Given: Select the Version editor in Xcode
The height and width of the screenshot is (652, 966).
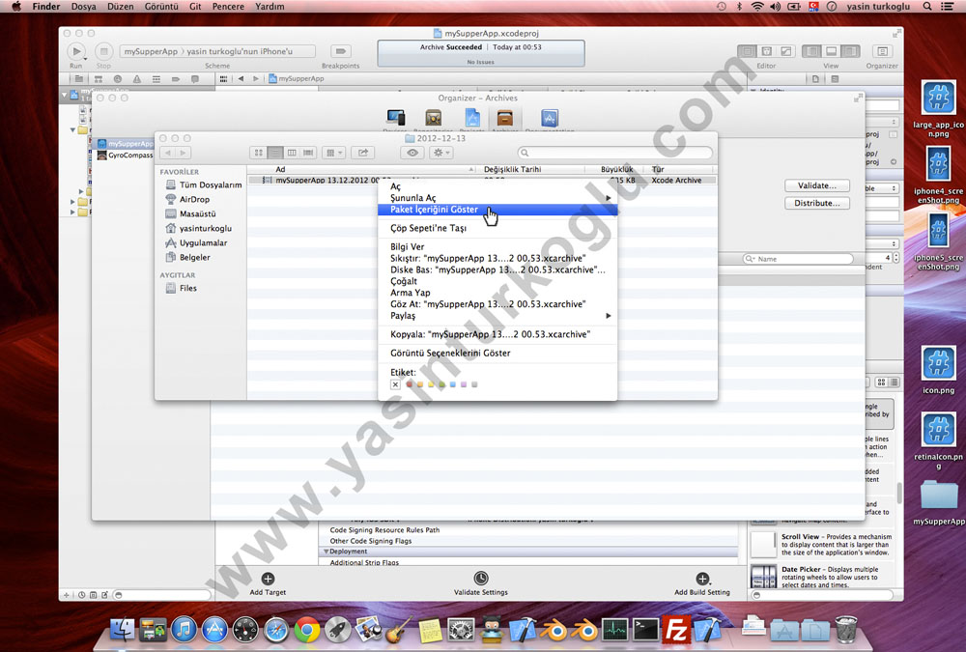Looking at the screenshot, I should pyautogui.click(x=785, y=51).
